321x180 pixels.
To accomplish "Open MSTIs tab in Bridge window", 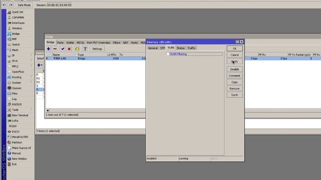I will [x=80, y=42].
